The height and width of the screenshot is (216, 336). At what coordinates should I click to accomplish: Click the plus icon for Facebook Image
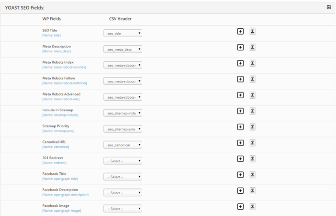[241, 206]
